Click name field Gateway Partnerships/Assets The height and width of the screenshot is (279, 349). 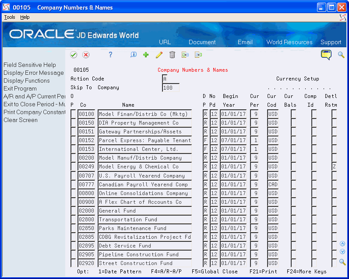[x=145, y=132]
